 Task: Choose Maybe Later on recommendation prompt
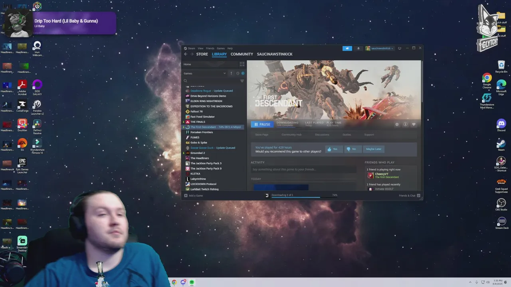pyautogui.click(x=374, y=149)
